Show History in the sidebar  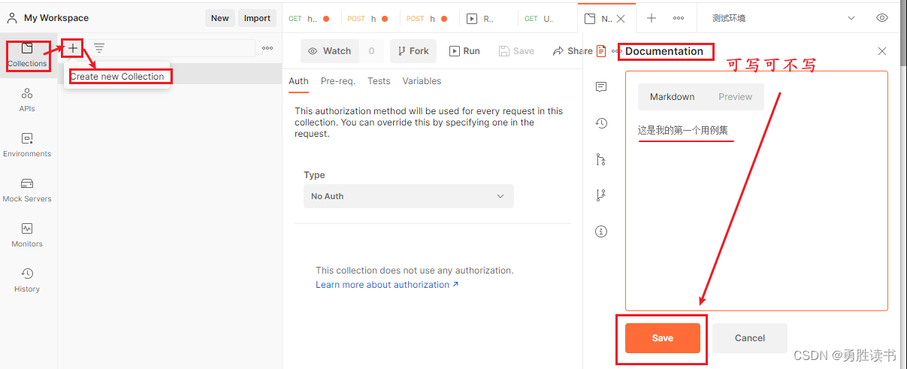pos(27,279)
